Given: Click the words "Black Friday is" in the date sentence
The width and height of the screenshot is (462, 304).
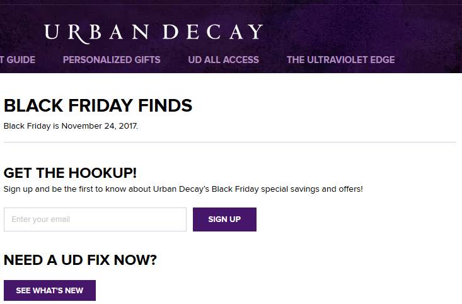Looking at the screenshot, I should (x=31, y=126).
